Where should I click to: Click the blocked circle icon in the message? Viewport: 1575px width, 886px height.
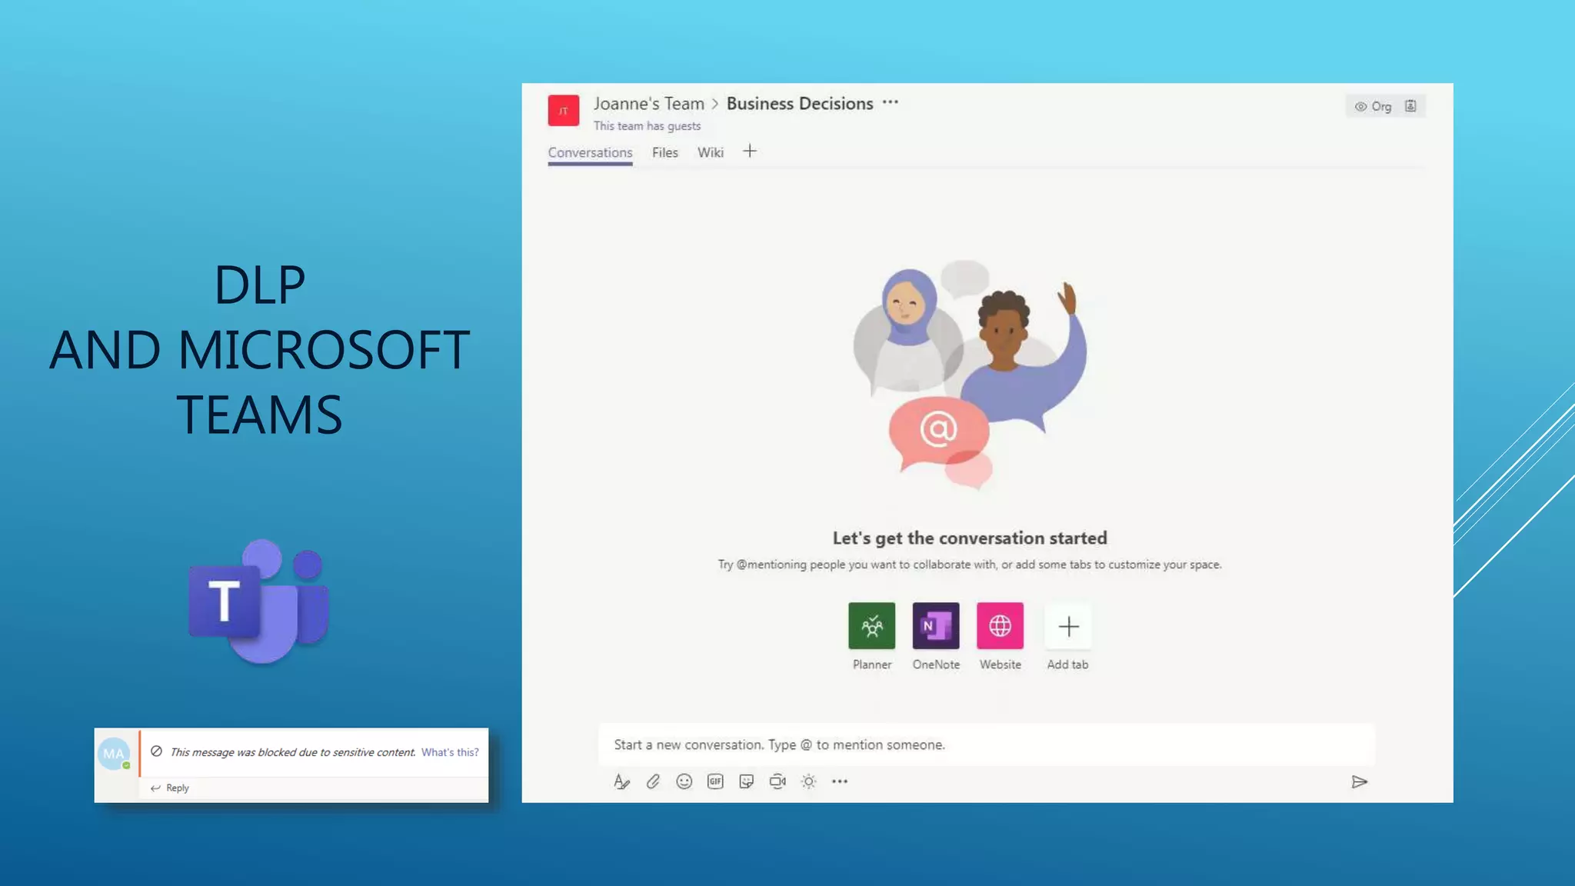[156, 751]
